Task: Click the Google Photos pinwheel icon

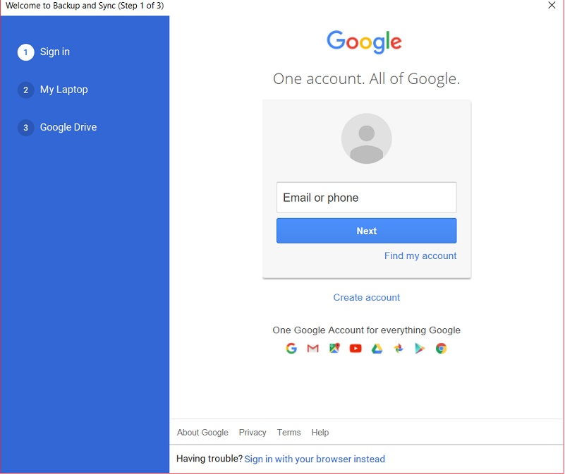Action: [x=399, y=348]
